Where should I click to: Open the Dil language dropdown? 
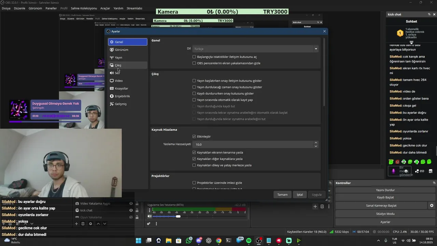tap(256, 49)
